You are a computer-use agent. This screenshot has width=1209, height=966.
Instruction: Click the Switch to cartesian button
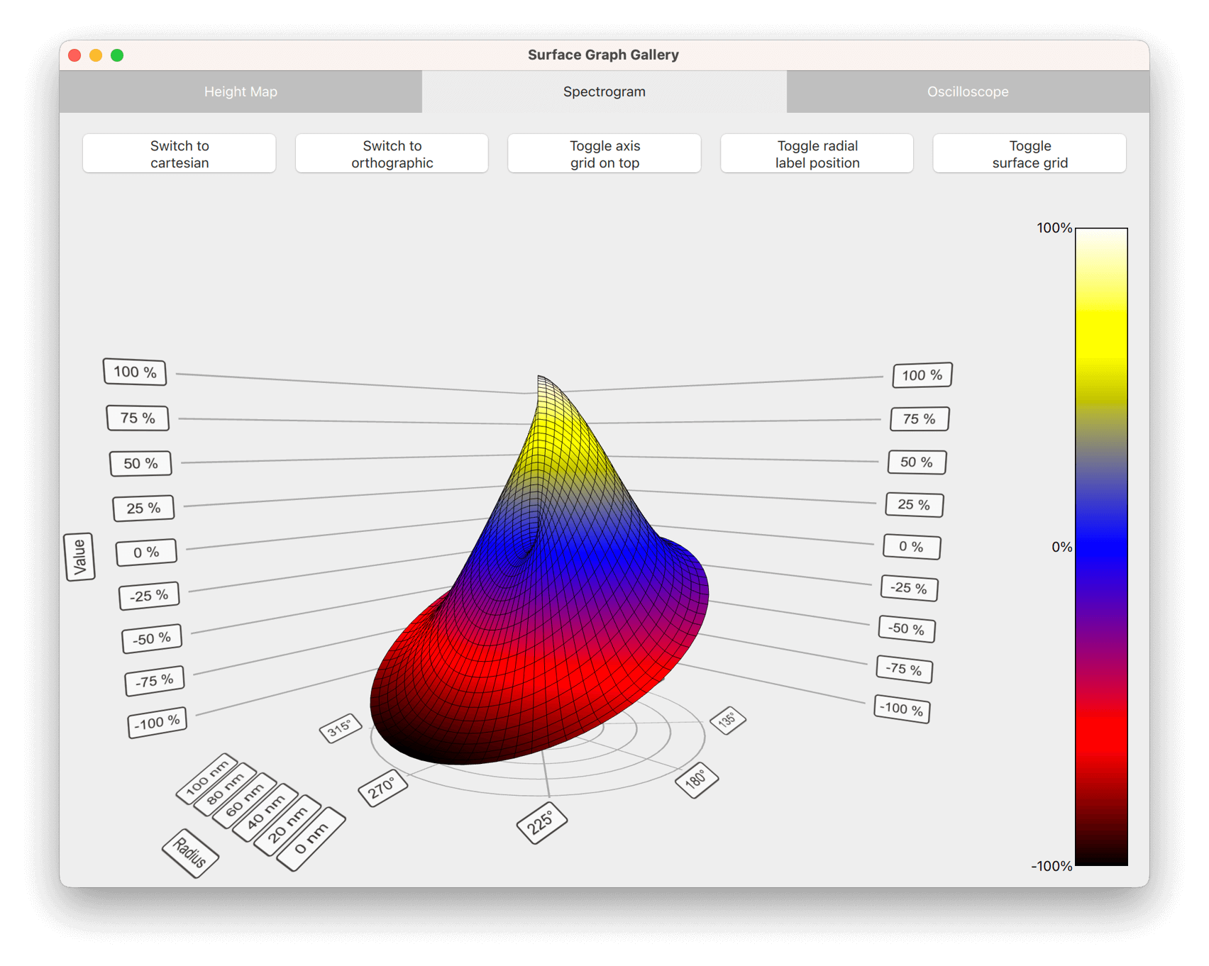click(x=180, y=154)
